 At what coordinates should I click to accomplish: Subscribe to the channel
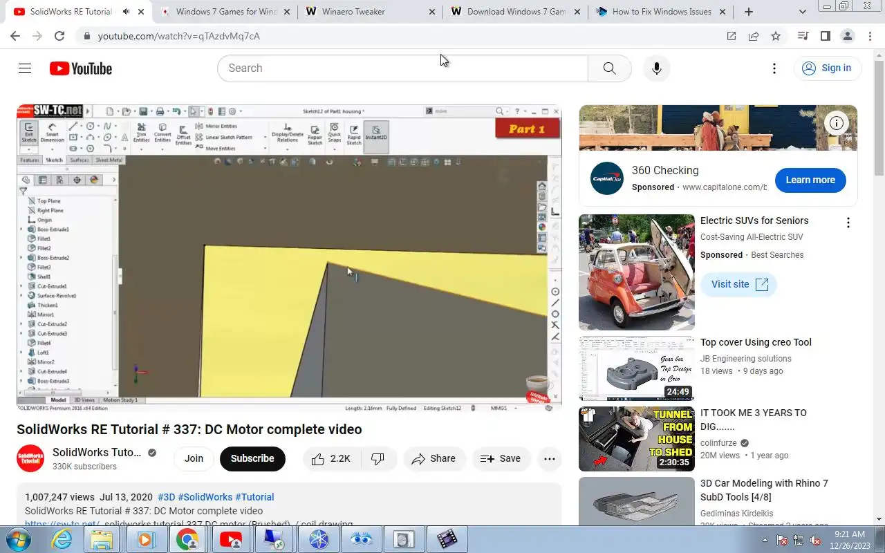252,458
